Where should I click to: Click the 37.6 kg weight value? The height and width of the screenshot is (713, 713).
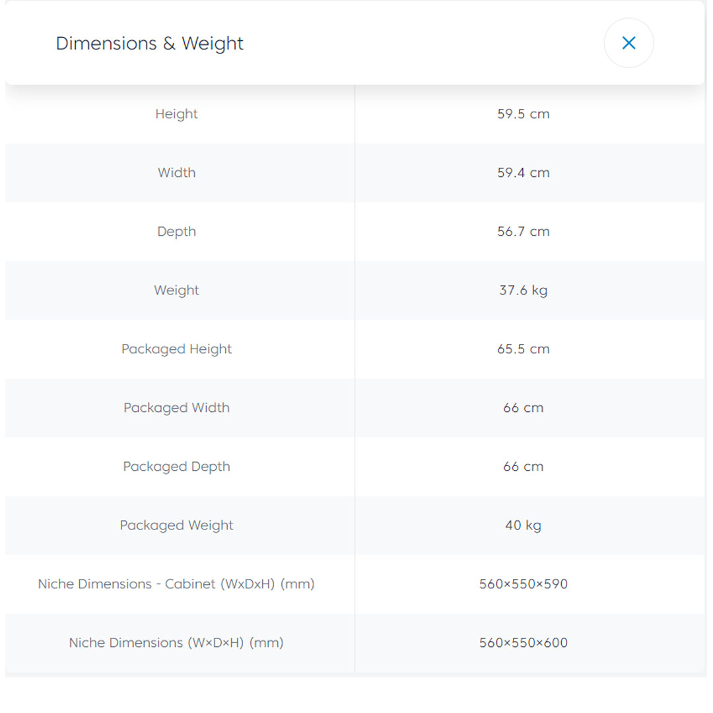(x=523, y=290)
